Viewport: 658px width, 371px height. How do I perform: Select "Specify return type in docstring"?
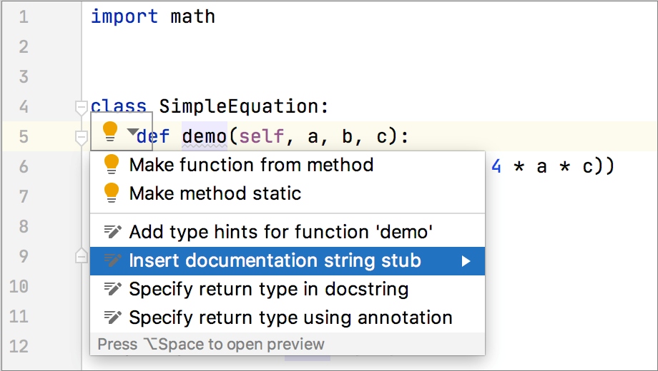tap(269, 290)
